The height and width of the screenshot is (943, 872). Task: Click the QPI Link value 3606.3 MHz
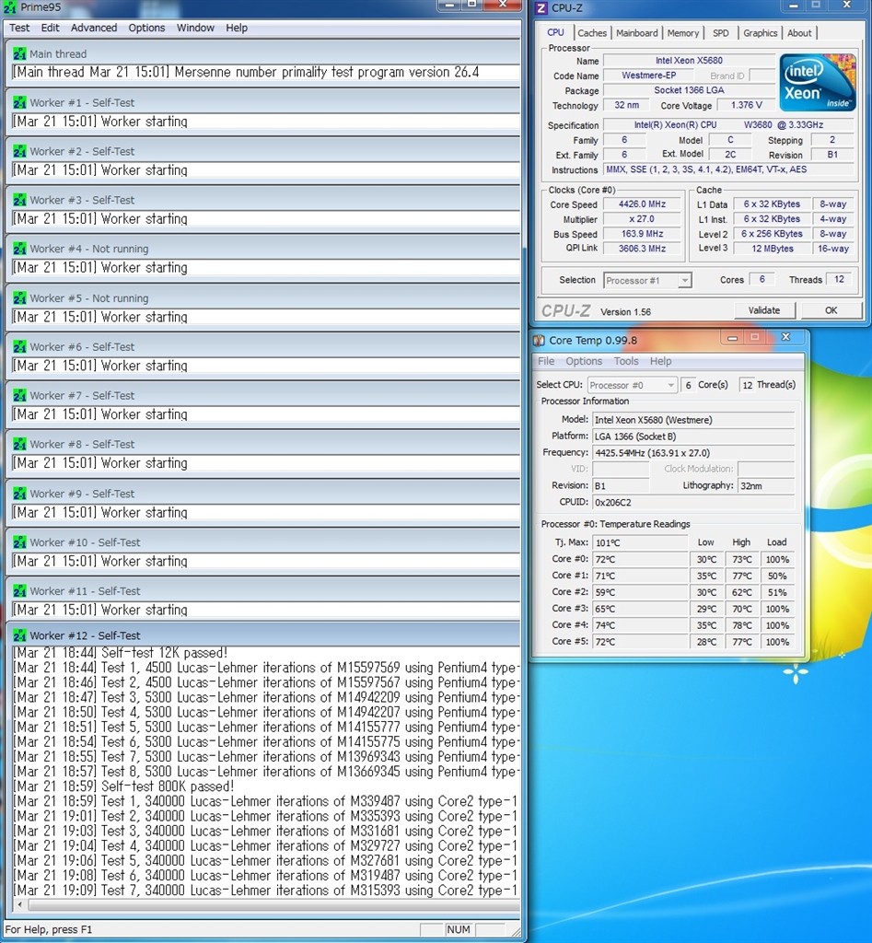pyautogui.click(x=642, y=249)
